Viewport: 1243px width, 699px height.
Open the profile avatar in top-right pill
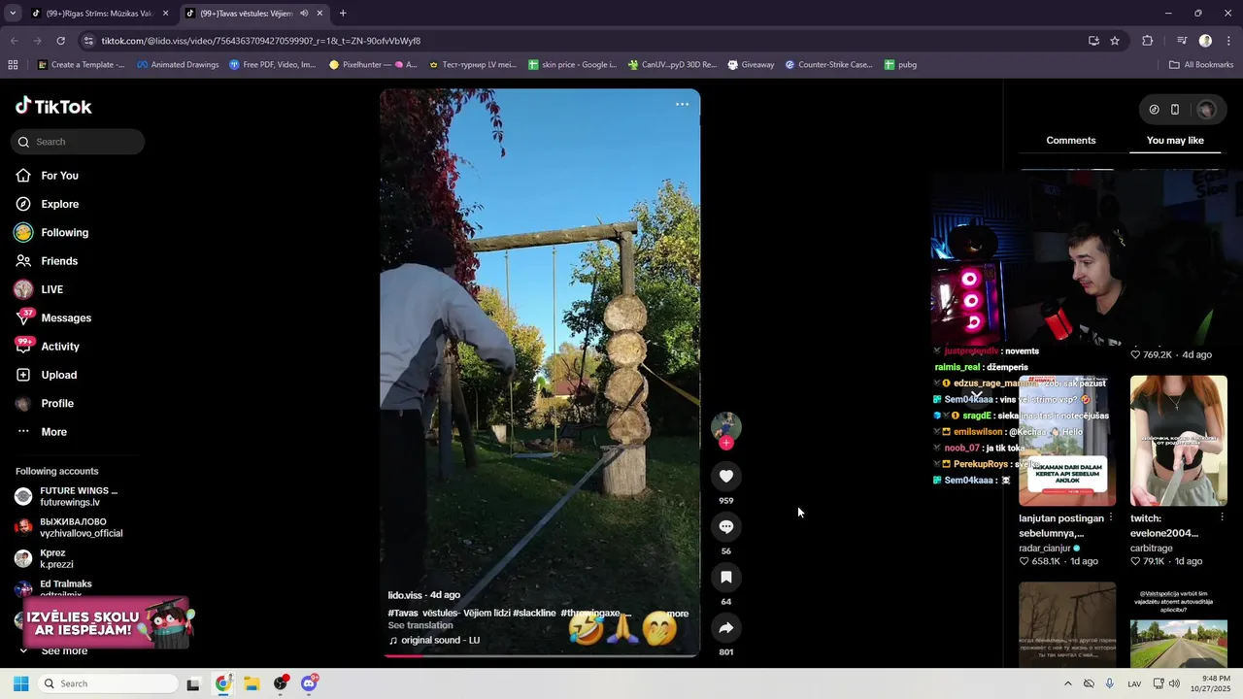click(1206, 110)
